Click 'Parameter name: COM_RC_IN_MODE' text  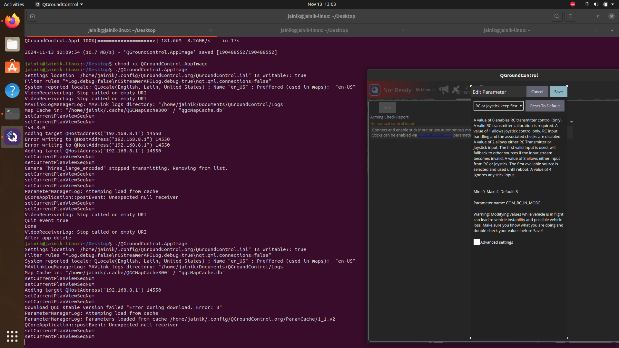coord(507,203)
